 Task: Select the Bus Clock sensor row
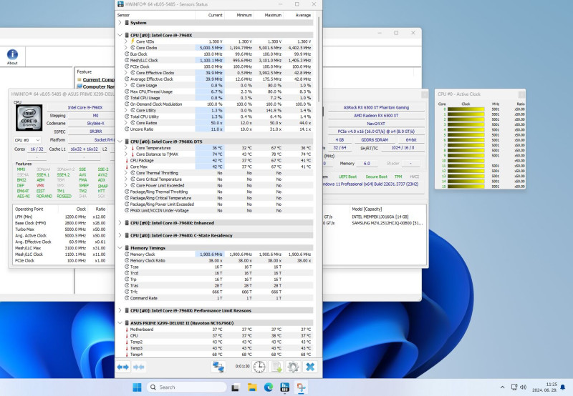[x=218, y=54]
